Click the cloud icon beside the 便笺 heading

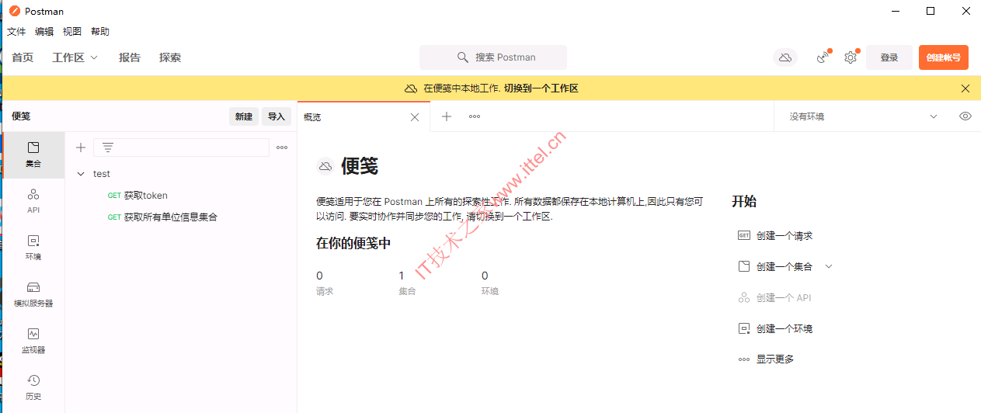[325, 166]
